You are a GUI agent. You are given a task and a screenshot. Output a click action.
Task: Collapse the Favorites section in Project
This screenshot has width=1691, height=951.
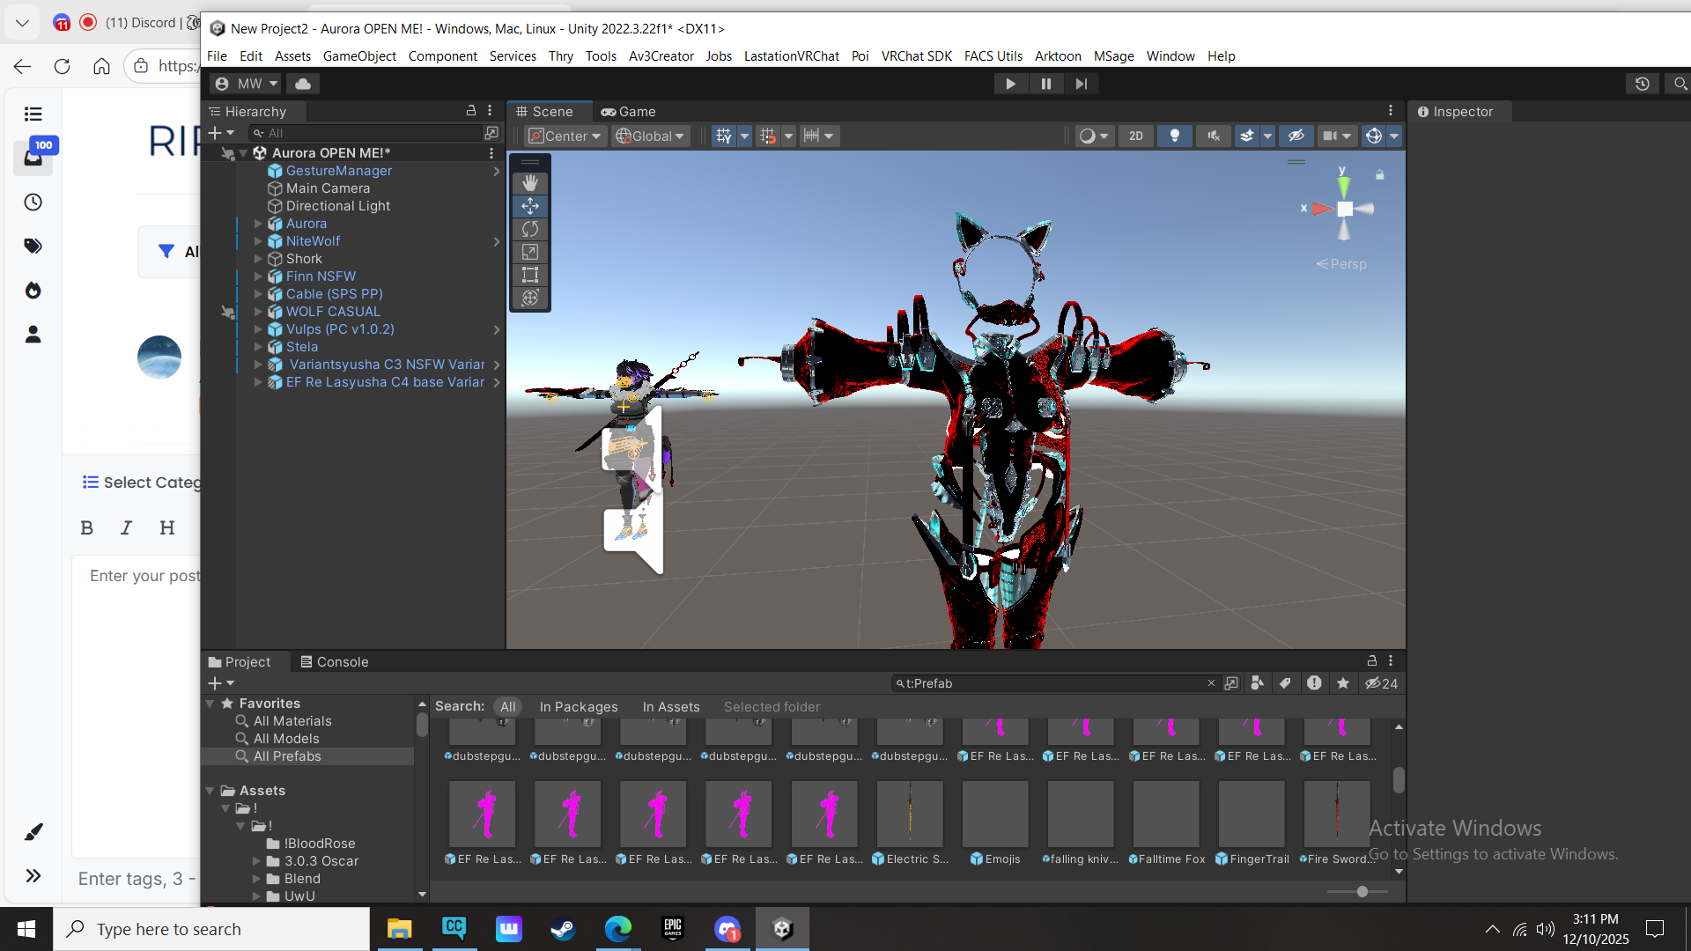210,704
